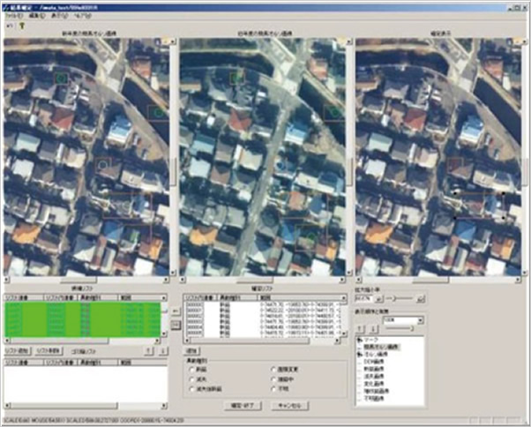Click the 確定・終了 button
The width and height of the screenshot is (531, 427).
click(x=243, y=405)
